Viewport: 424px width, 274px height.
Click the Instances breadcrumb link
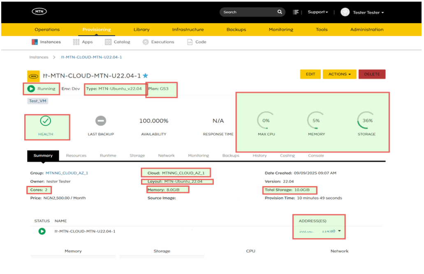click(39, 57)
